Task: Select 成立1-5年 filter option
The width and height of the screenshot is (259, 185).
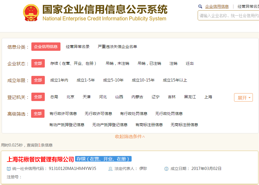Action: click(x=86, y=80)
